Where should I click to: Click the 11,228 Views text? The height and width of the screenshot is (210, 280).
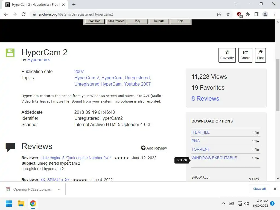point(209,77)
